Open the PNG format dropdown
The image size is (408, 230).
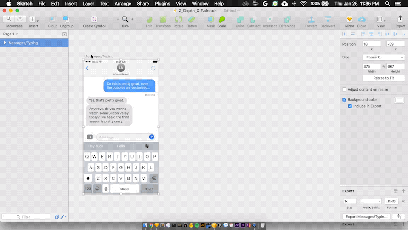point(391,201)
